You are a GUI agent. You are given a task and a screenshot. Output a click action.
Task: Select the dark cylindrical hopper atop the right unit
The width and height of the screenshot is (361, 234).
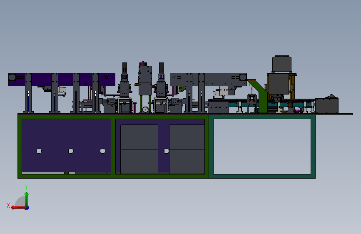(x=282, y=64)
